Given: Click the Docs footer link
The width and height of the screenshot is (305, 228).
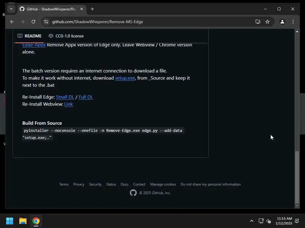Looking at the screenshot, I should [125, 184].
